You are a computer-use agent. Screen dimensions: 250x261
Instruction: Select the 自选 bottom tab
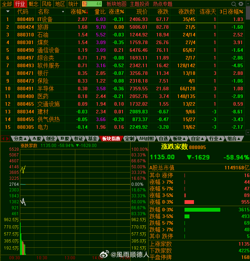click(164, 139)
